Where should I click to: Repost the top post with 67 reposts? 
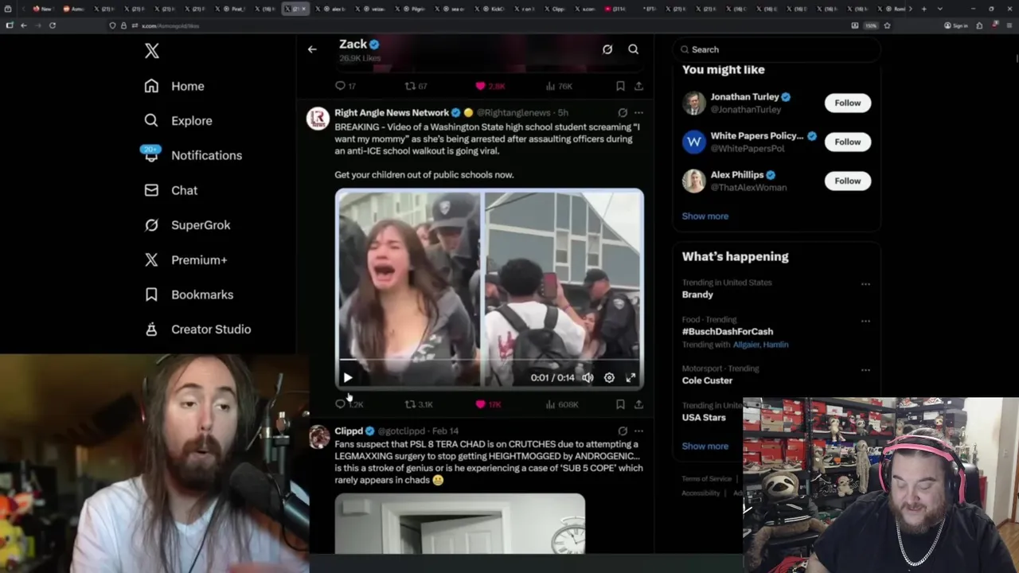pyautogui.click(x=416, y=86)
